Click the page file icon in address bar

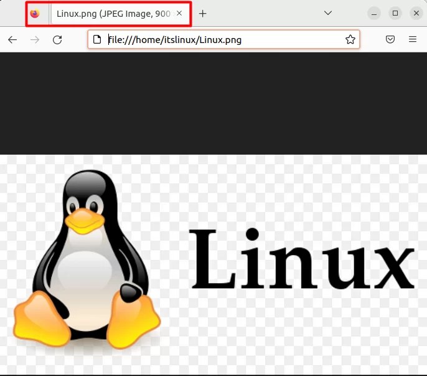pyautogui.click(x=97, y=39)
